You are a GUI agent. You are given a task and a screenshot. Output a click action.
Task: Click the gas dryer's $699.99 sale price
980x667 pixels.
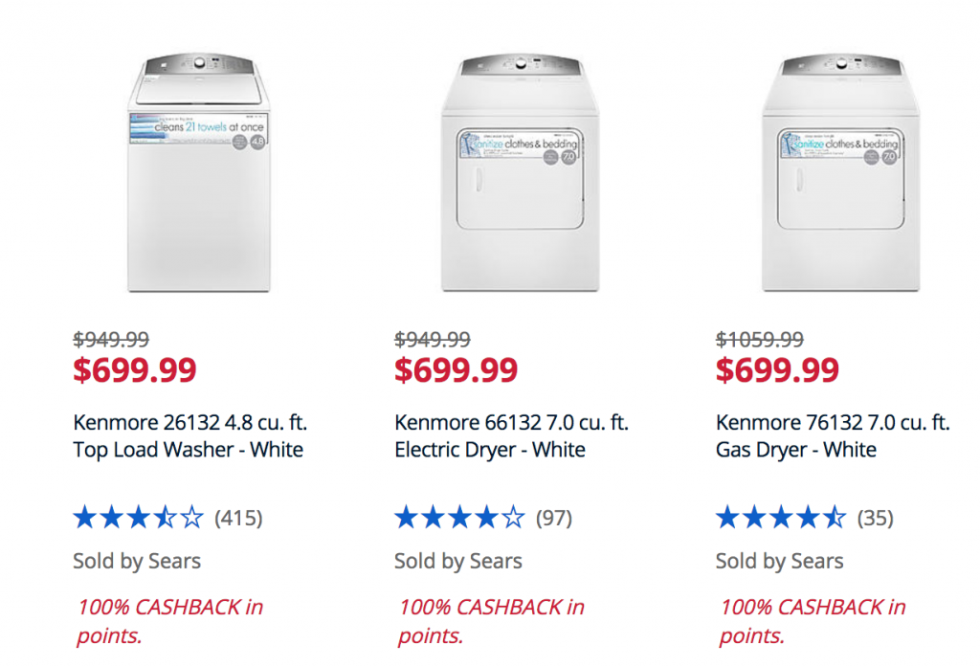777,369
